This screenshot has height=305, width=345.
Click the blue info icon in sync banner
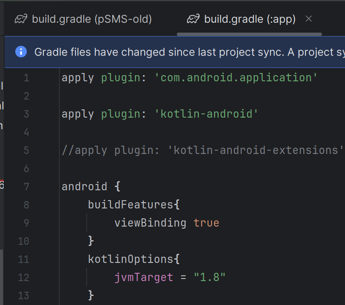(21, 52)
